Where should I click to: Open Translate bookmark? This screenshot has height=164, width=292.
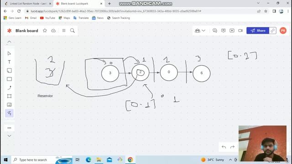[x=81, y=18]
